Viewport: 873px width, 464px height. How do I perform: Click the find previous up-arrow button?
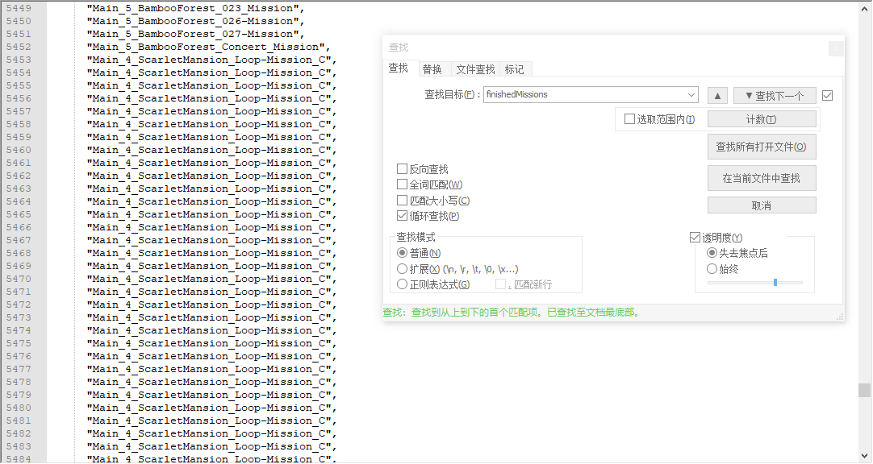717,96
